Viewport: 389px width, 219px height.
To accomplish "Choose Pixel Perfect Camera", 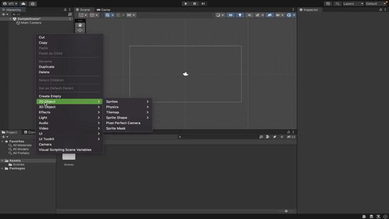I will click(127, 123).
